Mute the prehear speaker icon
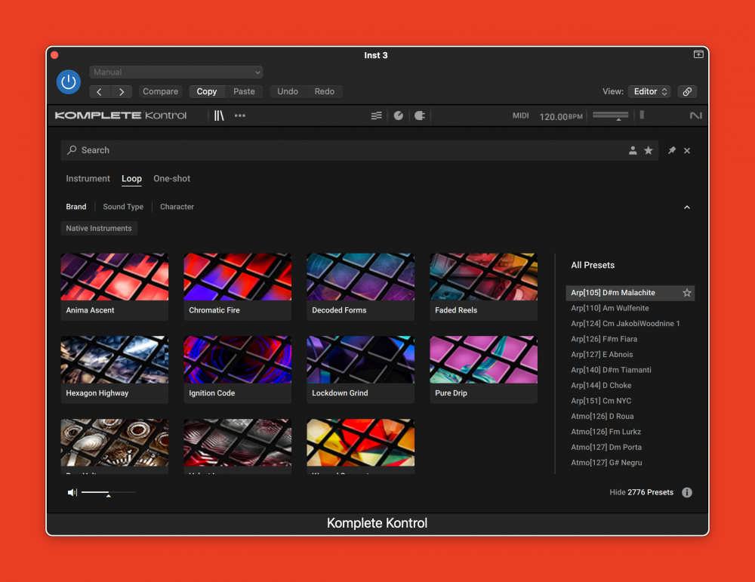The image size is (755, 582). (x=72, y=492)
